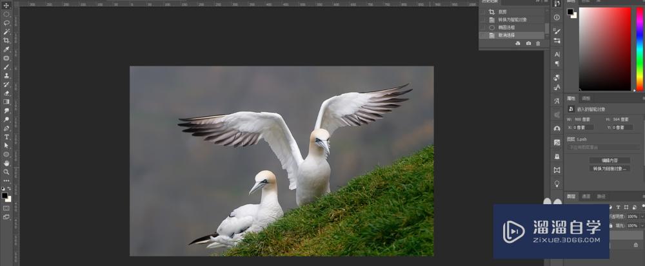Screen dimensions: 645x266
Task: Click toolbar foreground color swatch
Action: (5, 196)
